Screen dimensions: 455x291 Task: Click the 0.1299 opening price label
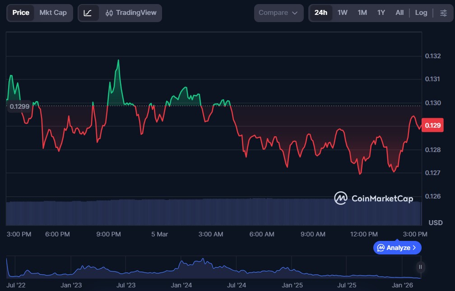(19, 106)
